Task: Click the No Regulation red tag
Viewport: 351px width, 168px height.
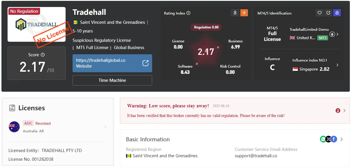Action: click(x=24, y=11)
